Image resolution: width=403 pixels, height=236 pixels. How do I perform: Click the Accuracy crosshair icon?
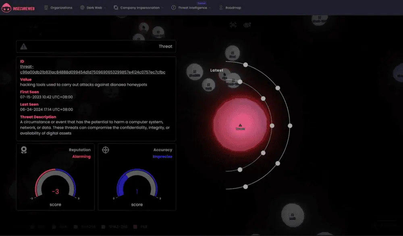tap(106, 150)
